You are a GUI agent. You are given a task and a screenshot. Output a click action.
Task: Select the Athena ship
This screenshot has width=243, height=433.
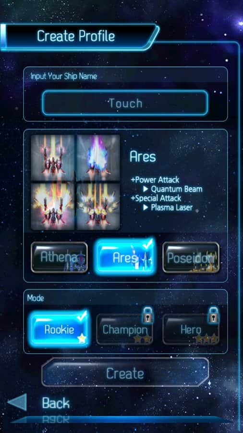point(59,257)
